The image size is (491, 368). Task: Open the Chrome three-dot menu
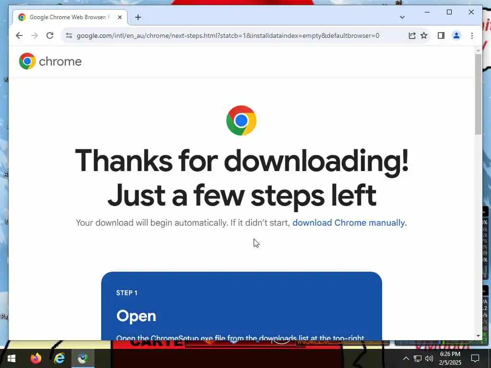click(472, 35)
